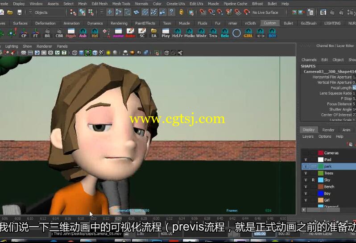Click the CBR shelf icon
Viewport: 356px width, 243px height.
pos(59,33)
